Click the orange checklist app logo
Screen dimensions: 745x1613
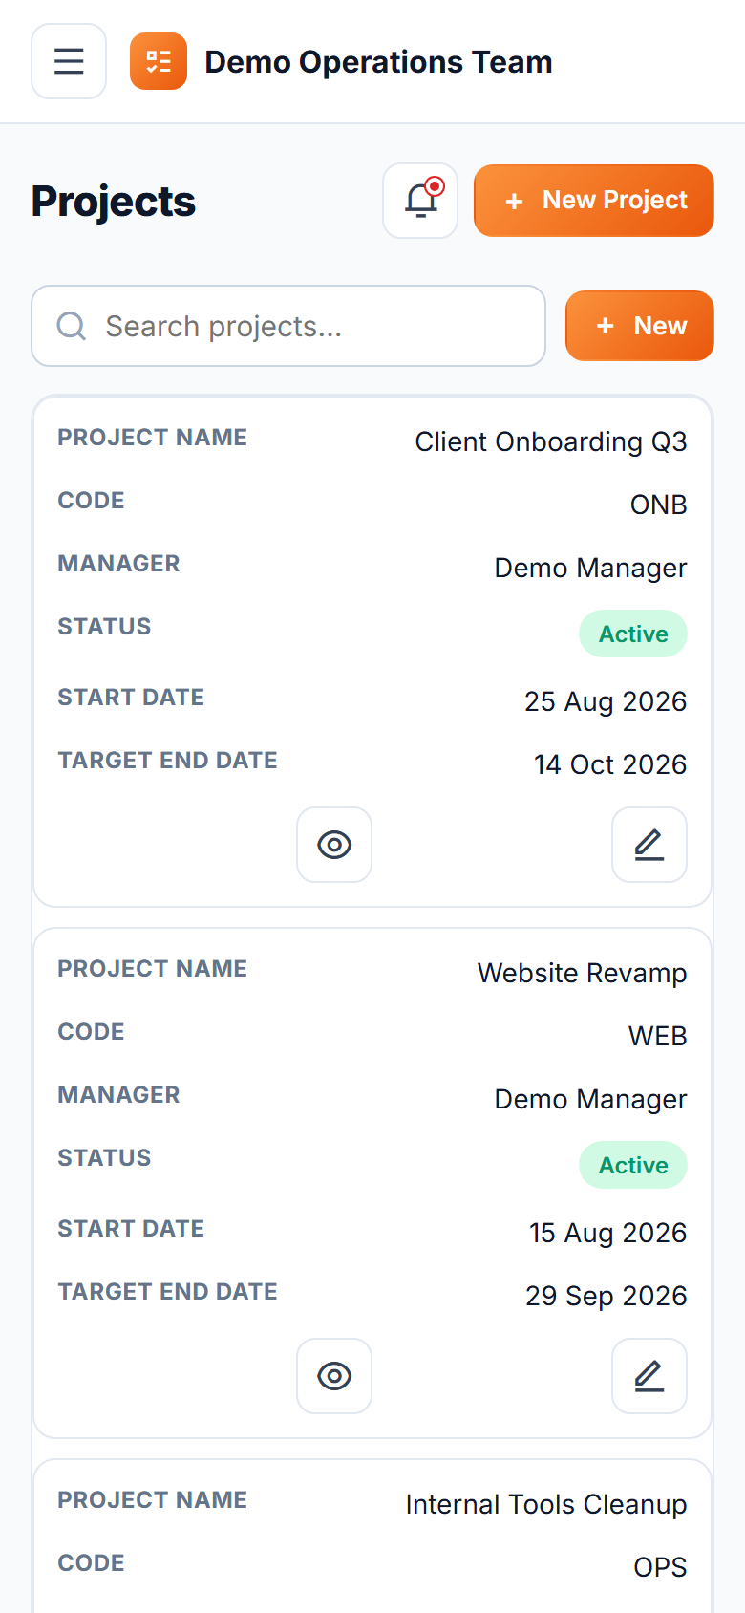pyautogui.click(x=159, y=61)
